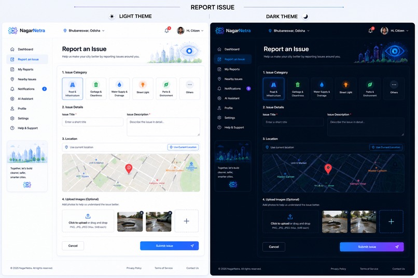Focus Issue Description box in light theme
The width and height of the screenshot is (418, 278).
(x=163, y=127)
